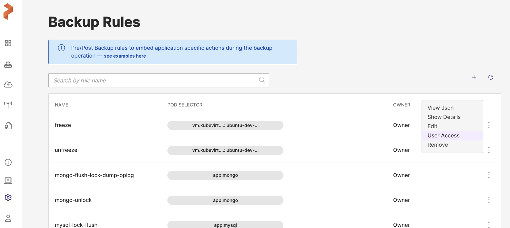This screenshot has height=228, width=510.
Task: Open the alerts exclamation circle icon
Action: (8, 162)
